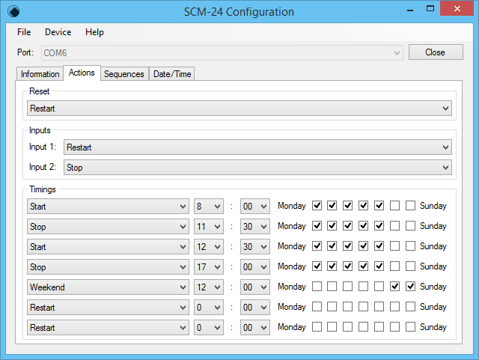Uncheck Sunday on the Weekend timing row

pos(410,287)
